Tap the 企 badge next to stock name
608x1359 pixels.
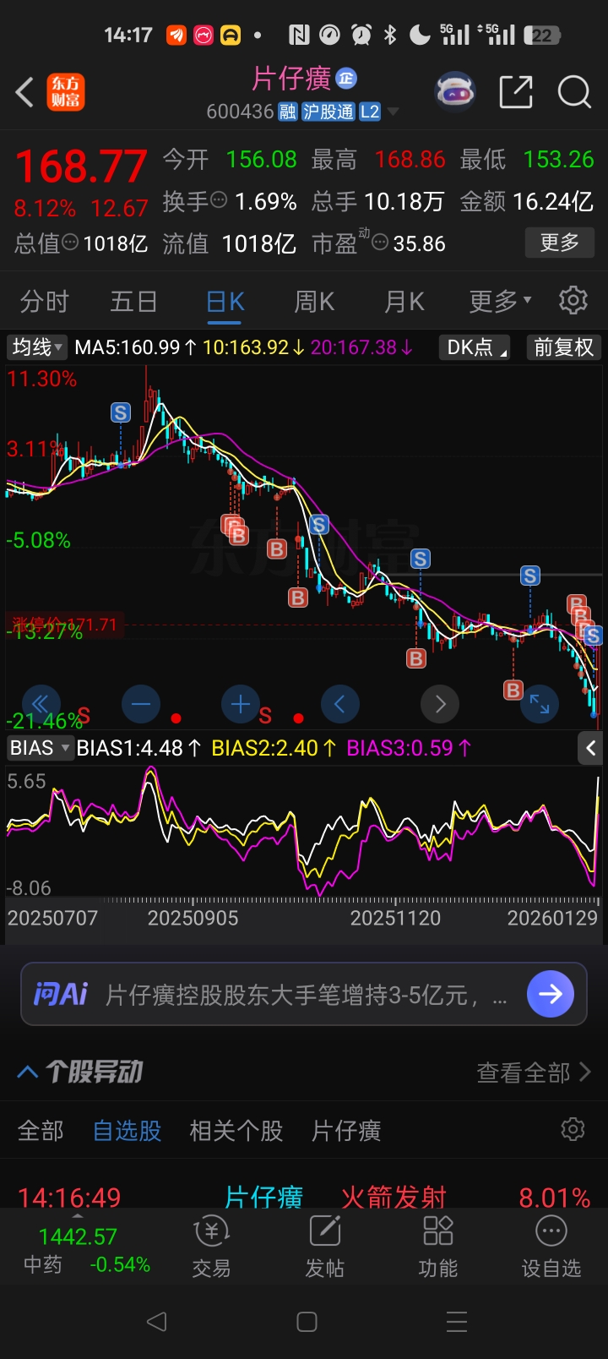(346, 79)
